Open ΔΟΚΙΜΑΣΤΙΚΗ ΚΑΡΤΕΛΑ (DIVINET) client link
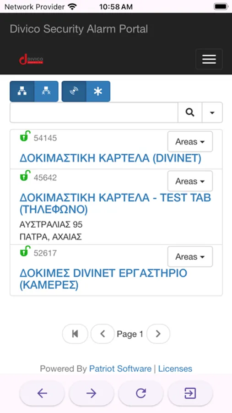This screenshot has width=232, height=413. click(x=110, y=158)
